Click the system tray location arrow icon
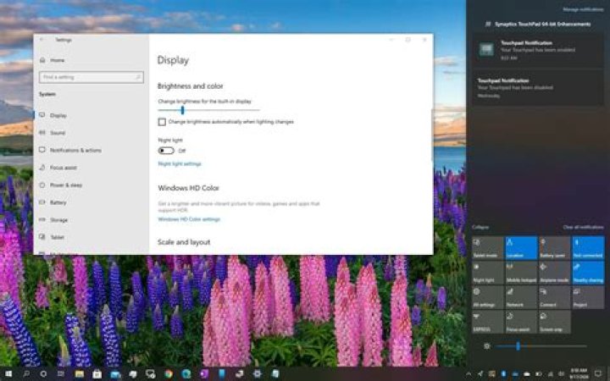Viewport: 610px width, 381px height. (480, 374)
